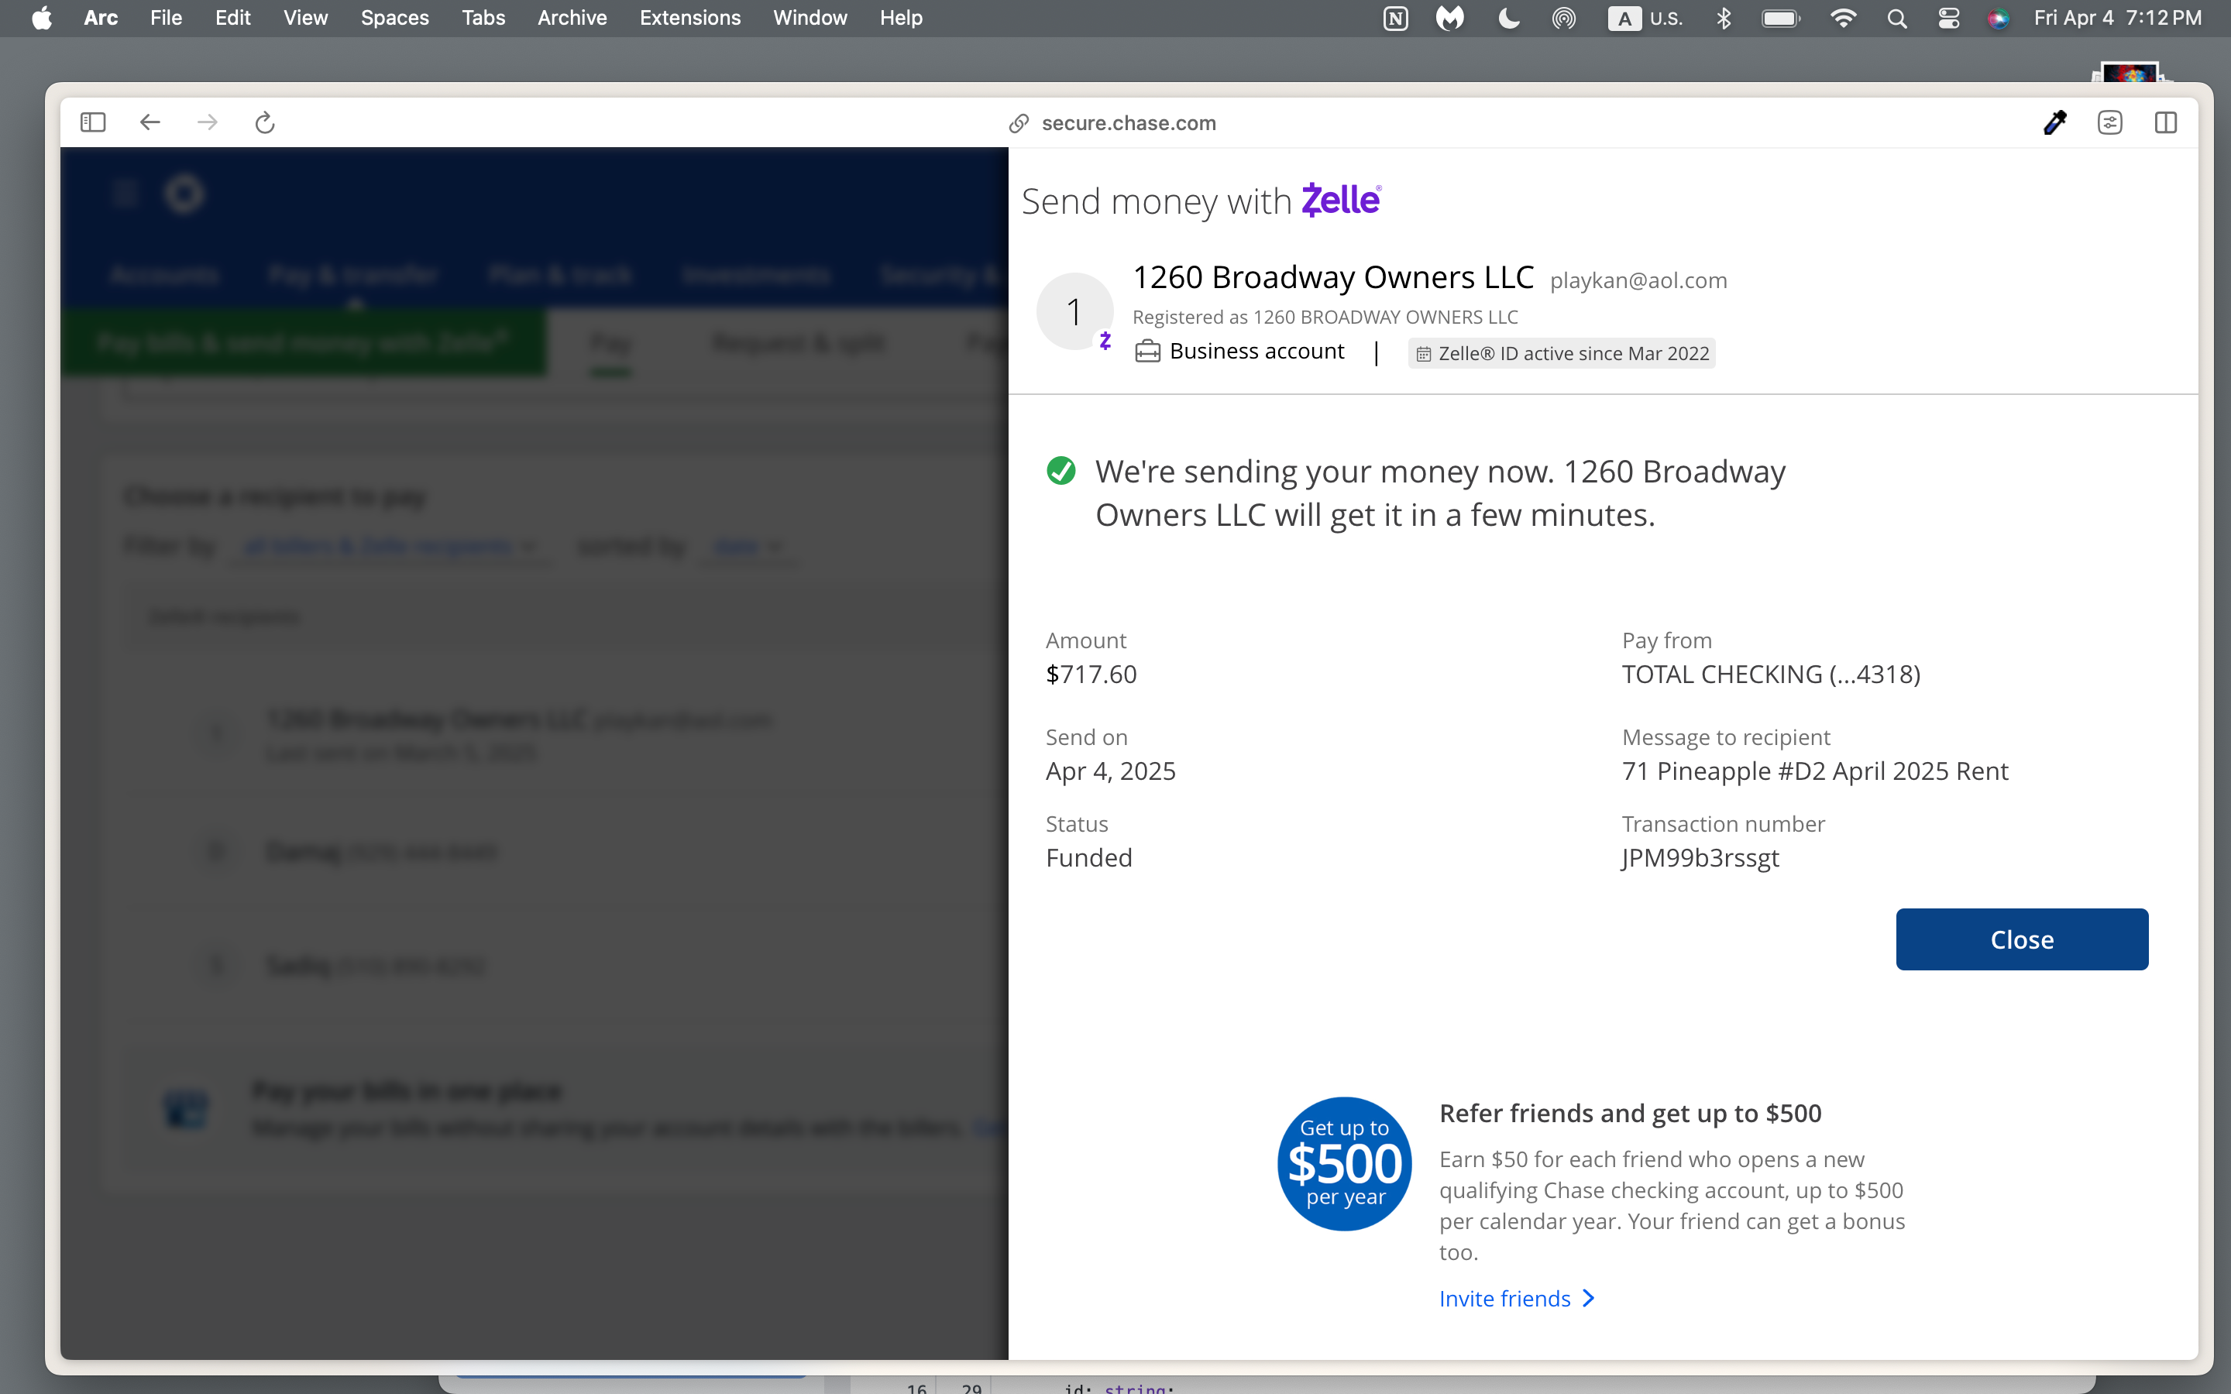The height and width of the screenshot is (1394, 2231).
Task: Click the green success checkmark icon
Action: tap(1061, 471)
